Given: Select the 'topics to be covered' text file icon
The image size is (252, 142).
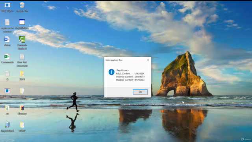Looking at the screenshot, I should tap(7, 26).
